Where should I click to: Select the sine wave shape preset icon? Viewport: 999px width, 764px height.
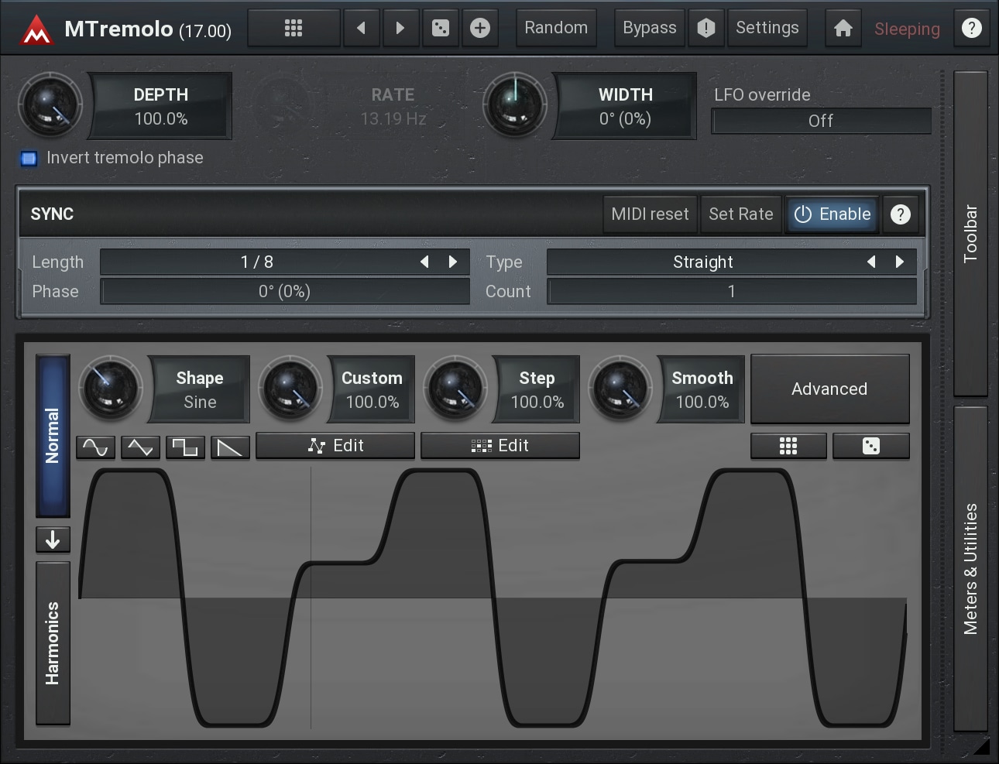(95, 447)
